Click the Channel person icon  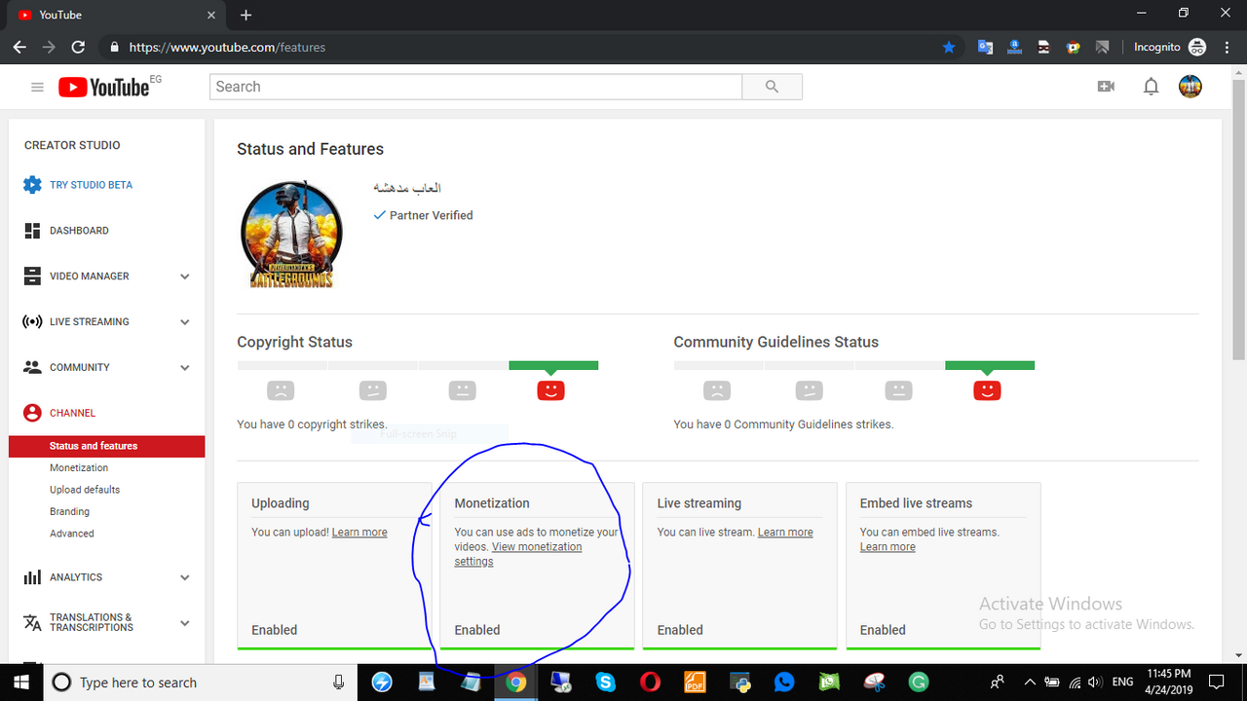click(x=32, y=413)
